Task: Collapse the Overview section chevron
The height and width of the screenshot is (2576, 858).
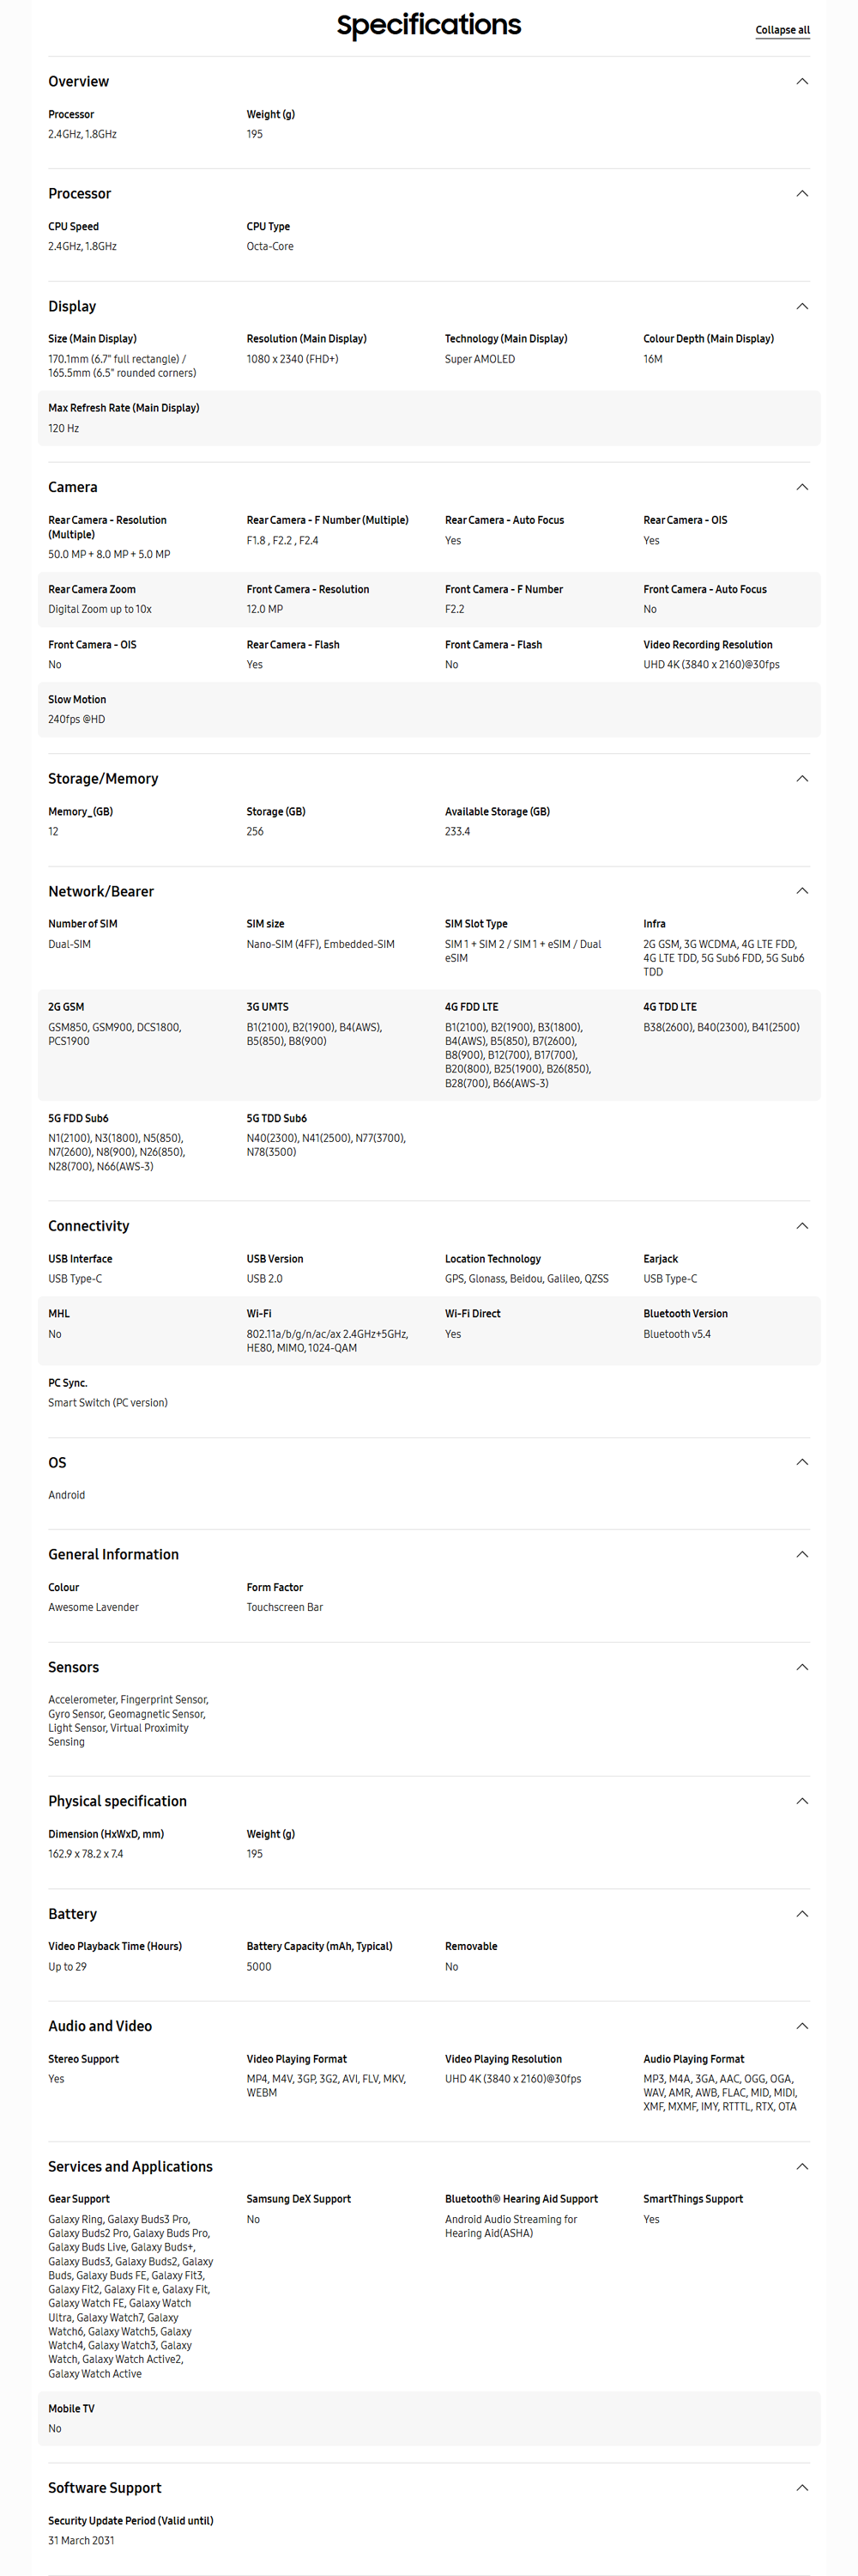Action: tap(801, 81)
